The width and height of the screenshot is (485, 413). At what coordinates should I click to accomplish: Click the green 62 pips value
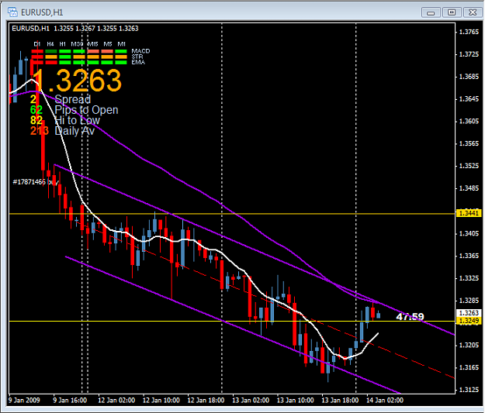pos(36,110)
